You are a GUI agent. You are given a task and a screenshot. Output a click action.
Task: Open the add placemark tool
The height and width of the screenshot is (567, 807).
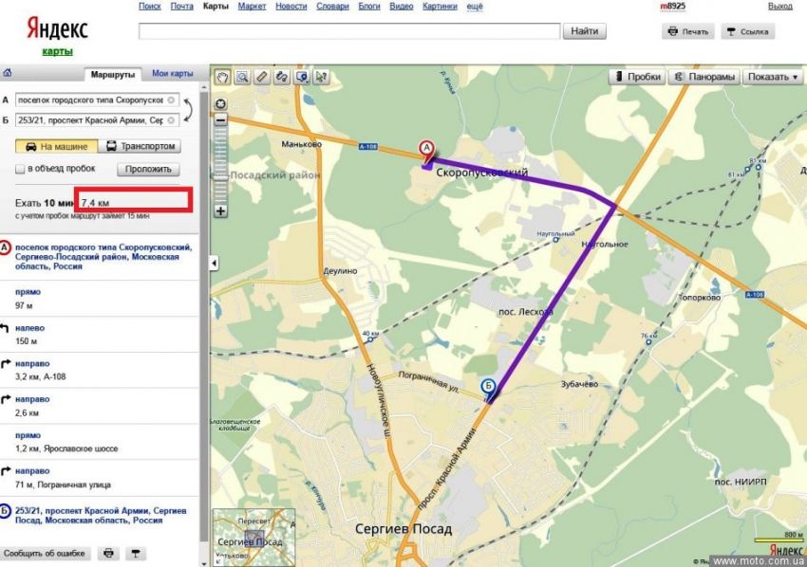coord(301,77)
